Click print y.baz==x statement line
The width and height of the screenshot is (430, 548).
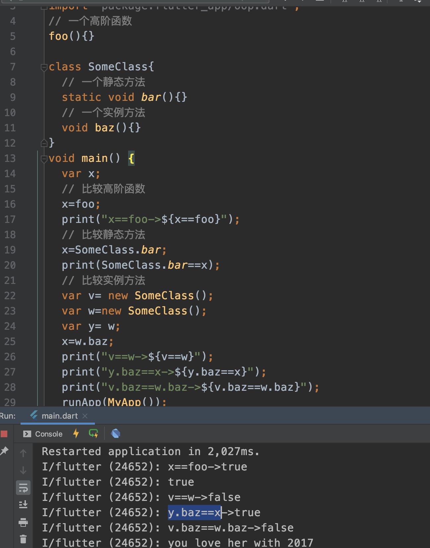point(164,372)
